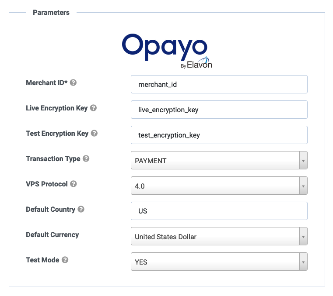Click the Transaction Type help icon
This screenshot has height=296, width=333.
[x=86, y=158]
